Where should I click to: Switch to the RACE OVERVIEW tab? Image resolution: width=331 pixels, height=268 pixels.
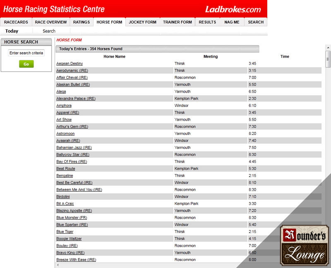[50, 22]
